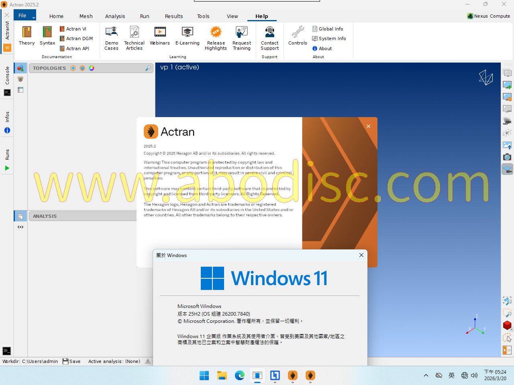This screenshot has width=514, height=385.
Task: Click the Global Info button
Action: point(328,29)
